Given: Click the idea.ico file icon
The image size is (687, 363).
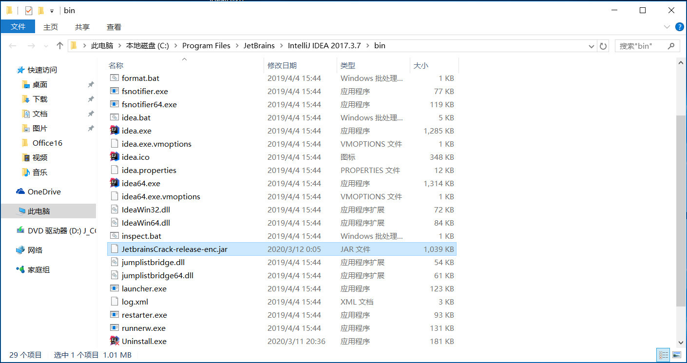Looking at the screenshot, I should click(114, 157).
